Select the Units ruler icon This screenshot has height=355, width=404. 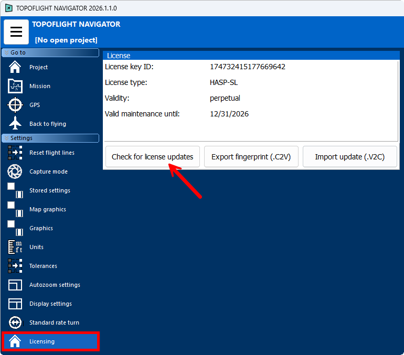[x=15, y=247]
